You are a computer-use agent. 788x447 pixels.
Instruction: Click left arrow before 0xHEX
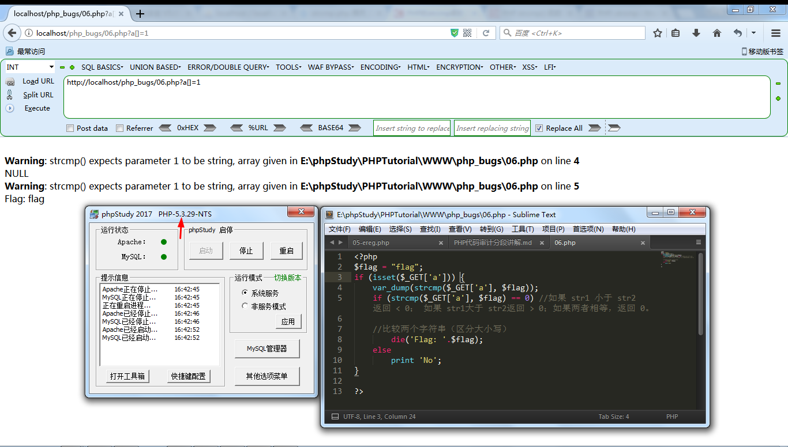pyautogui.click(x=165, y=128)
